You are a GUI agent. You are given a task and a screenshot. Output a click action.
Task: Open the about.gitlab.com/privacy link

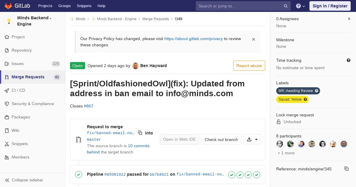(x=193, y=39)
